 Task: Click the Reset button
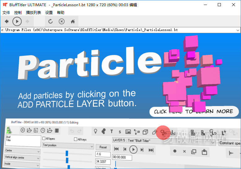tap(103, 147)
